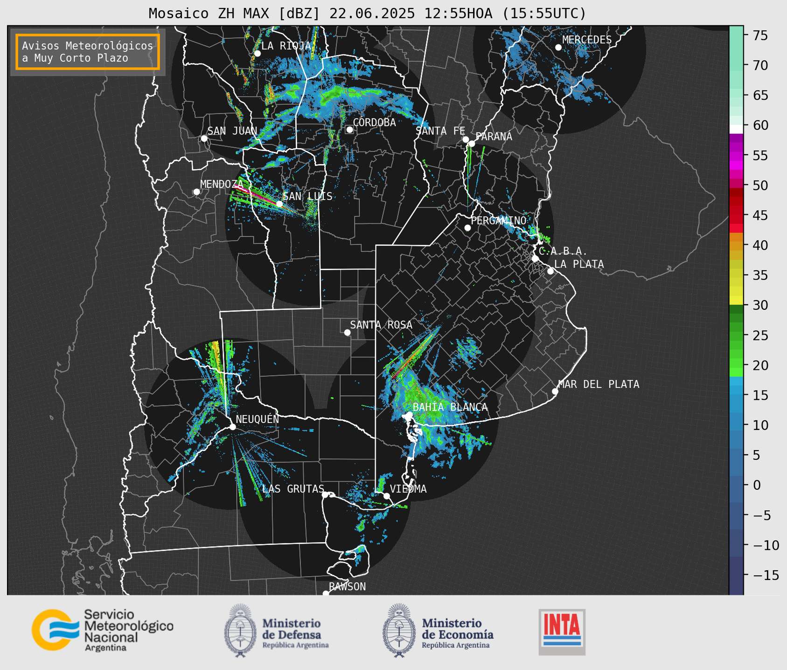Image resolution: width=787 pixels, height=670 pixels.
Task: Select the SAN LUIS city marker dot
Action: tap(279, 204)
